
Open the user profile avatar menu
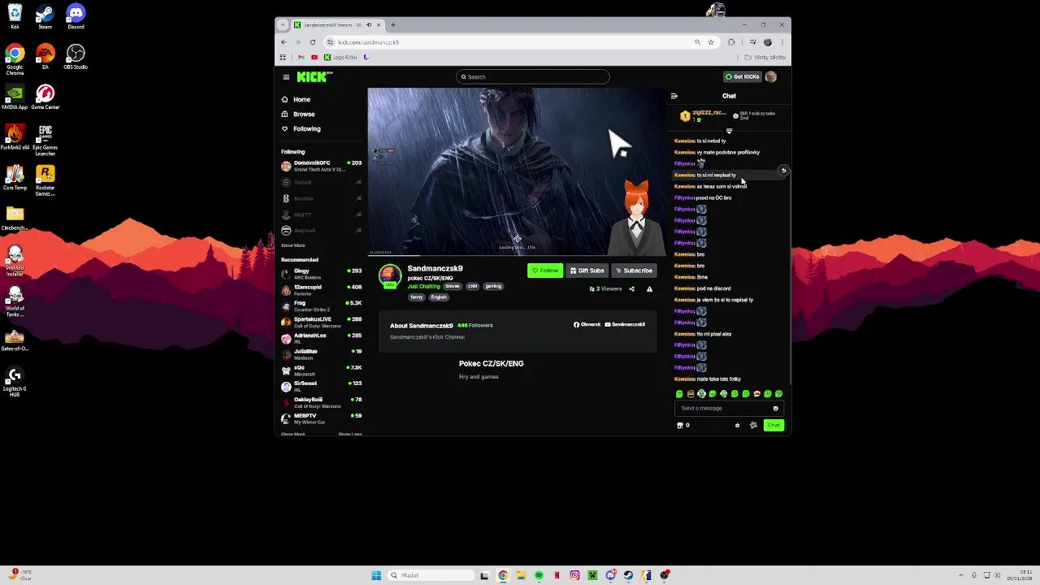click(771, 76)
